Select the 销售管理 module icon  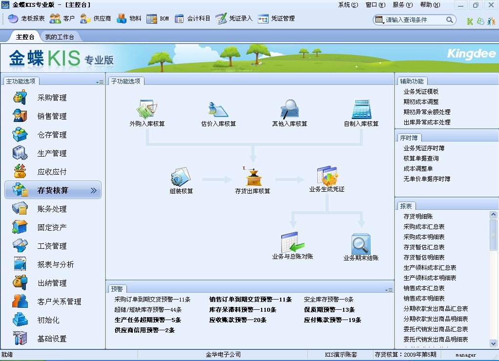(x=20, y=116)
